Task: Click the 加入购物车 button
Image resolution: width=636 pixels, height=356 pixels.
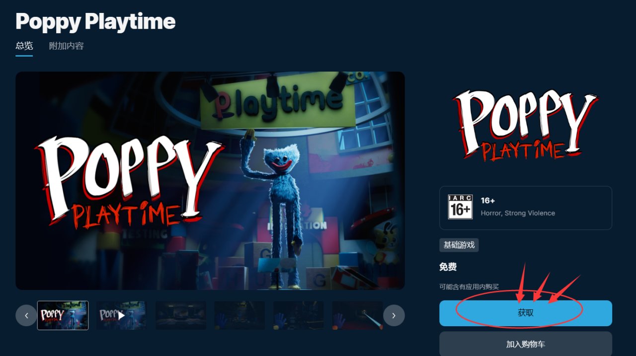Action: pos(526,344)
